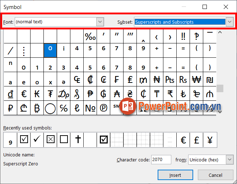The width and height of the screenshot is (237, 184).
Task: Click the Cancel button
Action: point(215,175)
